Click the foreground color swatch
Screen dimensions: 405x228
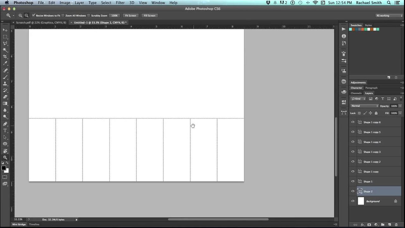pyautogui.click(x=4, y=168)
